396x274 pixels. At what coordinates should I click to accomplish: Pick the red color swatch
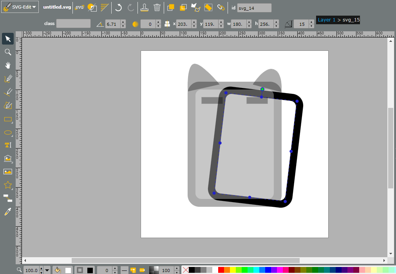click(221, 270)
